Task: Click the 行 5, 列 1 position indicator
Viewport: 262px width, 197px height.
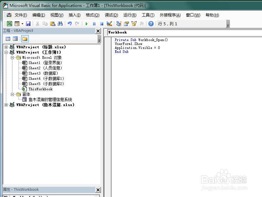Action: [168, 24]
